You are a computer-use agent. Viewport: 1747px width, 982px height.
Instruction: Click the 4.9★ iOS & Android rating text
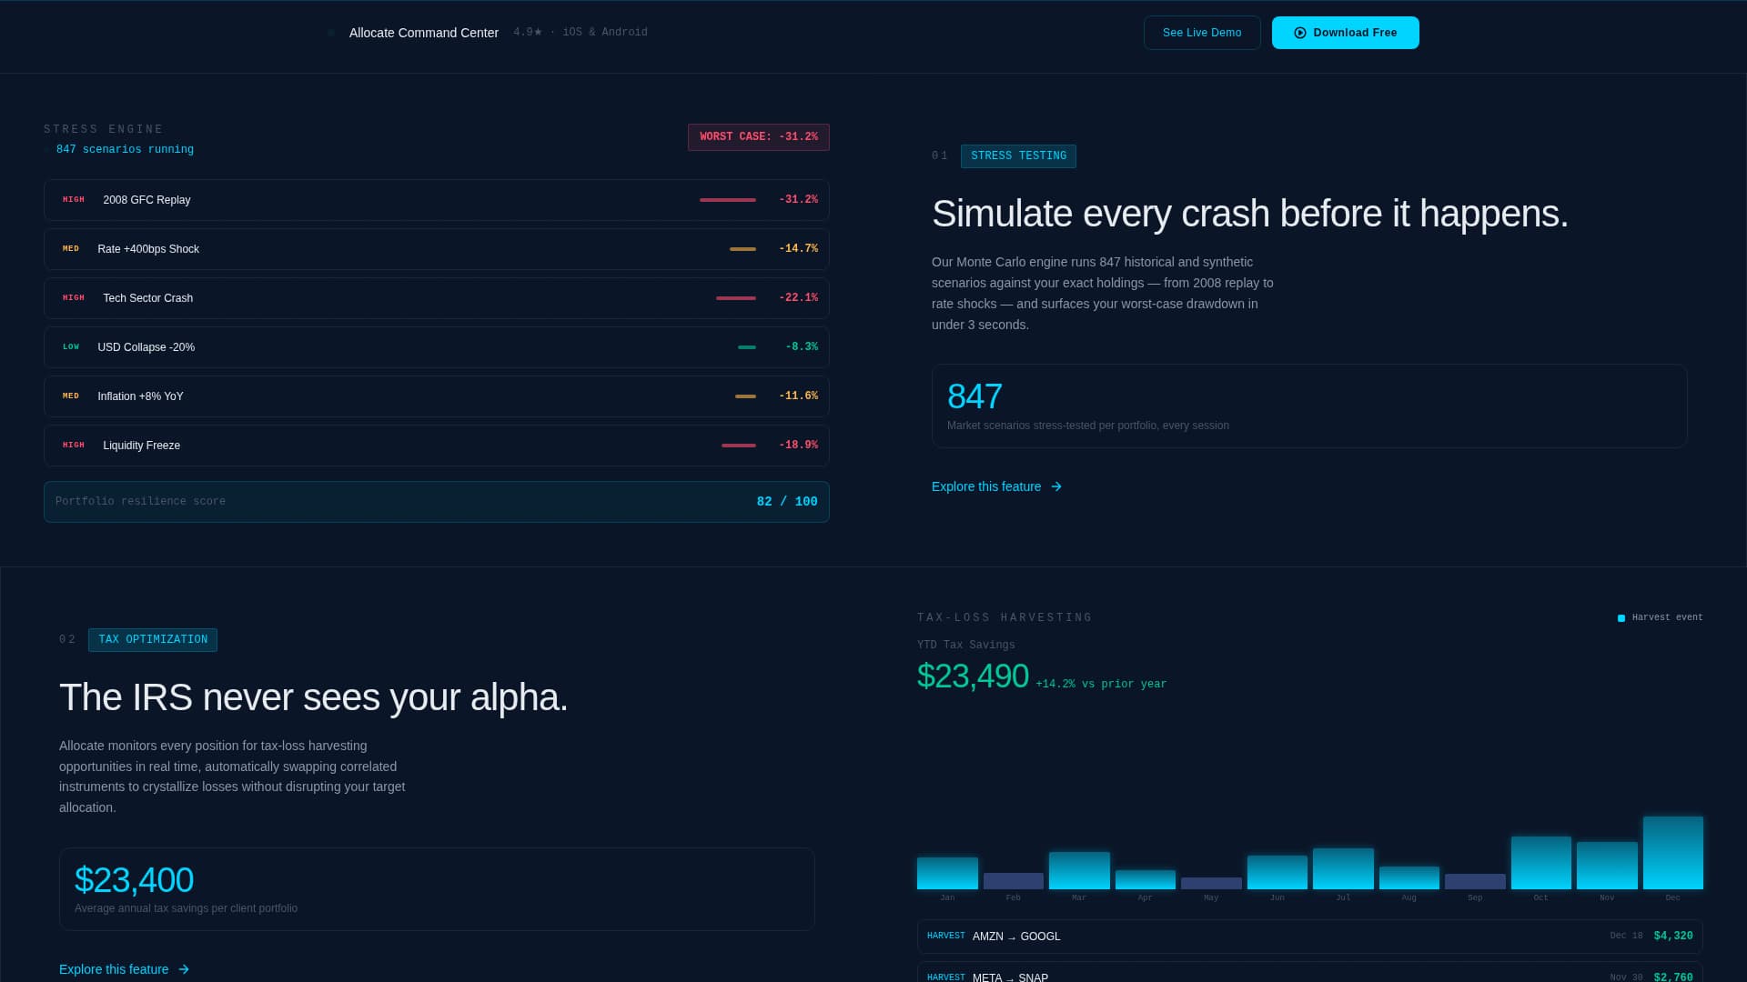(x=581, y=33)
